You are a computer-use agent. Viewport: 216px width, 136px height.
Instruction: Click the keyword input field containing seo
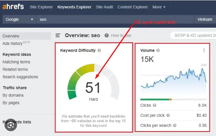point(115,19)
